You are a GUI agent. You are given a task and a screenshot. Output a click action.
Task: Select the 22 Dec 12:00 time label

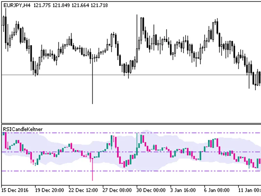point(84,190)
